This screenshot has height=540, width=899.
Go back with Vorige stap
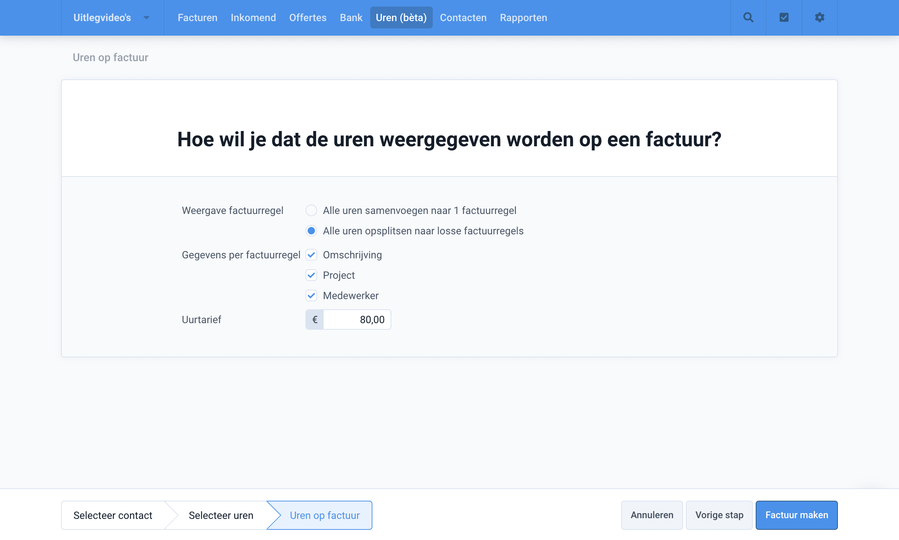coord(719,515)
